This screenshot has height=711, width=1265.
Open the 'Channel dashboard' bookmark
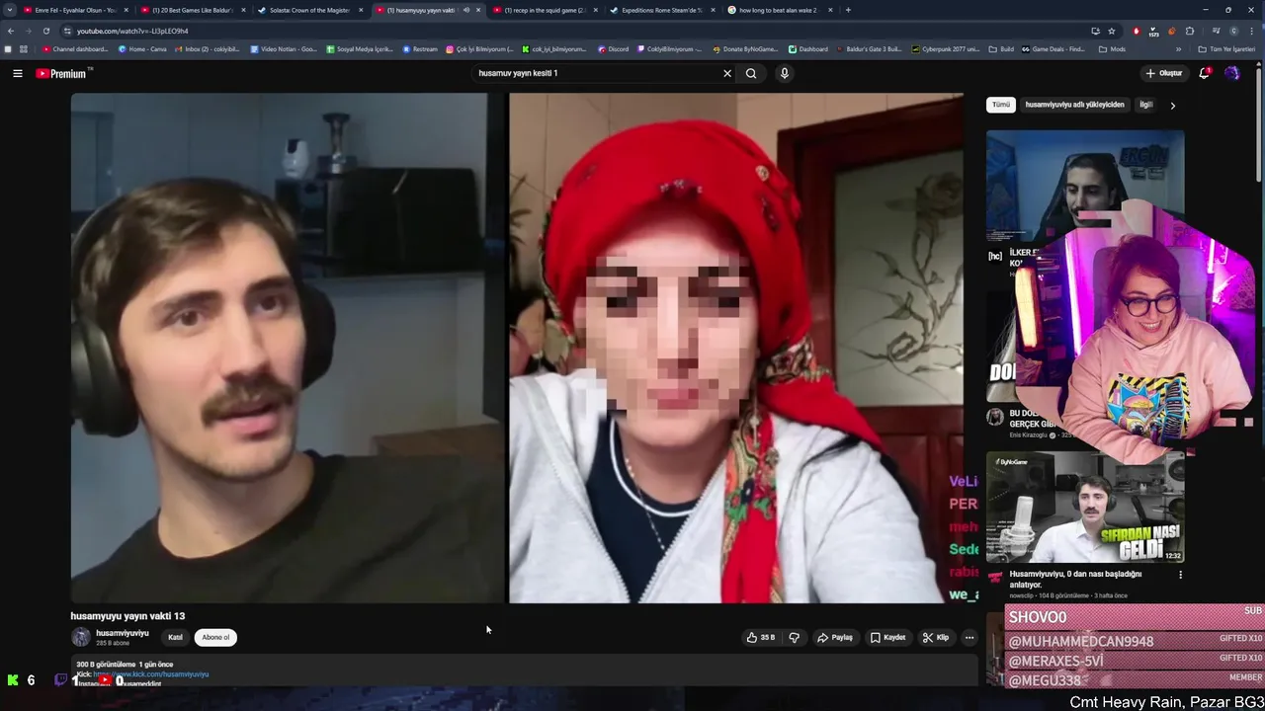pos(75,49)
